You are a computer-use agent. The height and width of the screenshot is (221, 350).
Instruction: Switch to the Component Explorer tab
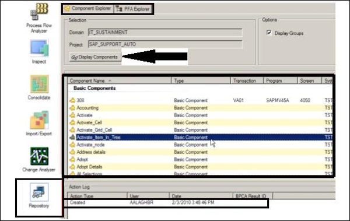(88, 9)
